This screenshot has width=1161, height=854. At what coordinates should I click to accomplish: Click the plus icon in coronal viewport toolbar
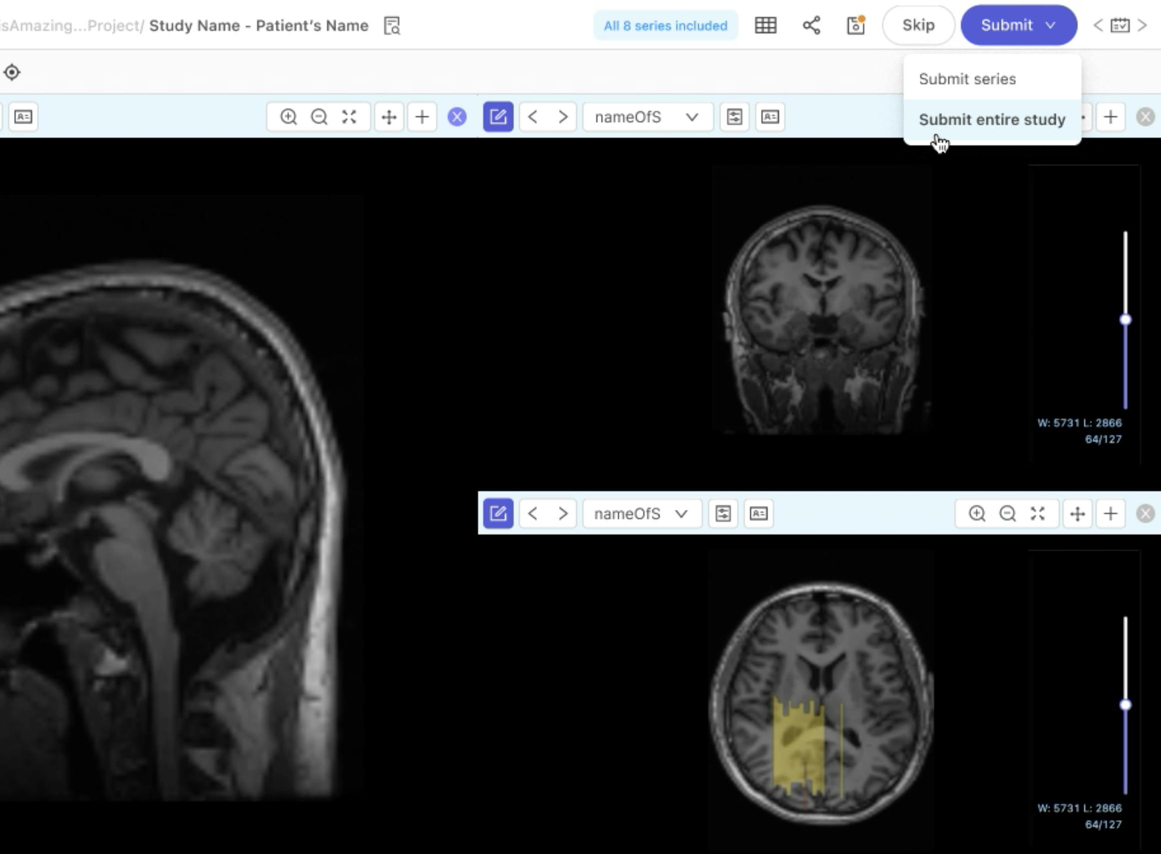(1111, 117)
